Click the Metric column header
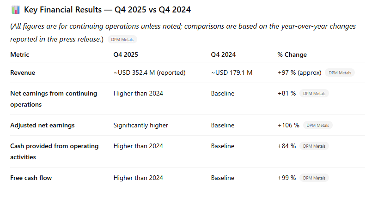 tap(20, 54)
